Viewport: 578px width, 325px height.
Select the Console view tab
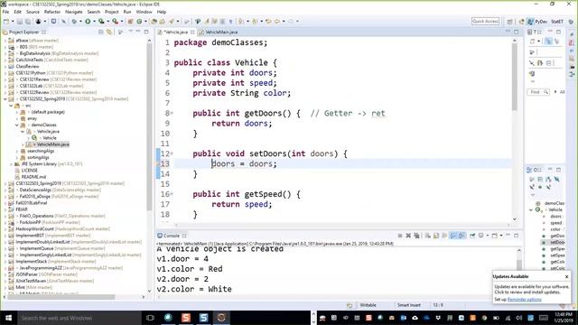click(x=172, y=236)
